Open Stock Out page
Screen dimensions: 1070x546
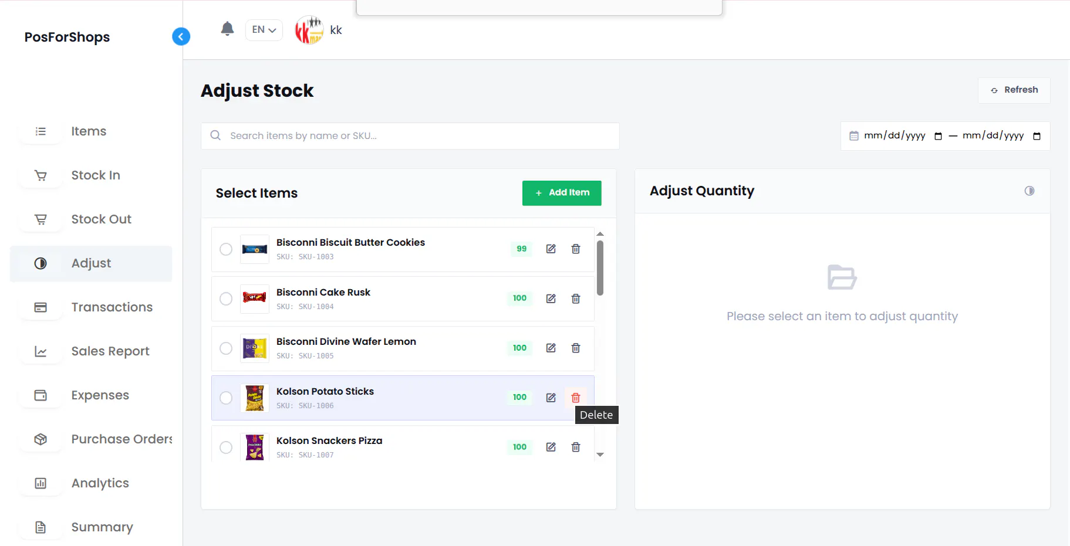[x=91, y=219]
